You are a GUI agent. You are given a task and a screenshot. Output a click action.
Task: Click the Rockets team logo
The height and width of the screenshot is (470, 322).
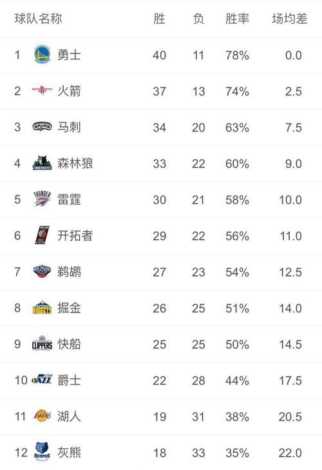(43, 90)
